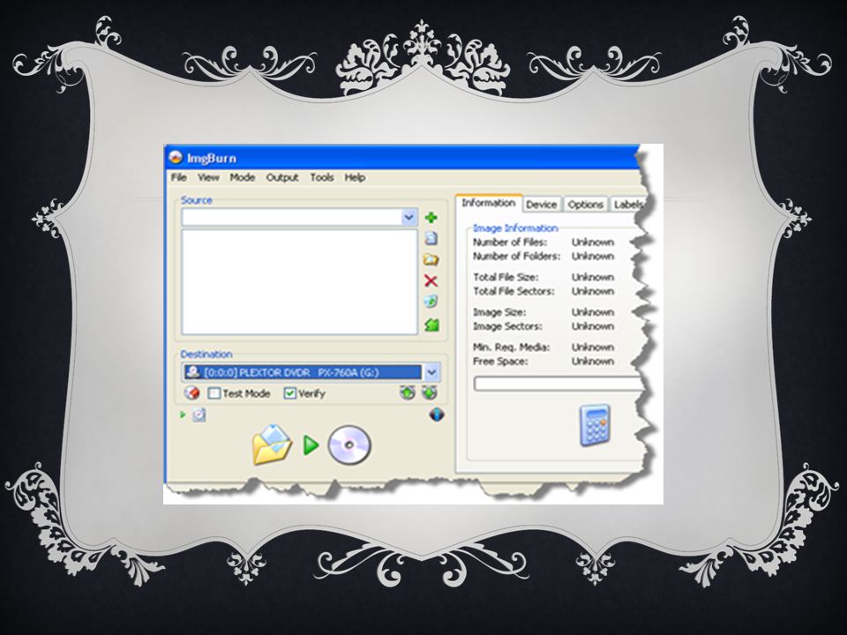Click the ImgBurn title bar logo

pos(176,158)
